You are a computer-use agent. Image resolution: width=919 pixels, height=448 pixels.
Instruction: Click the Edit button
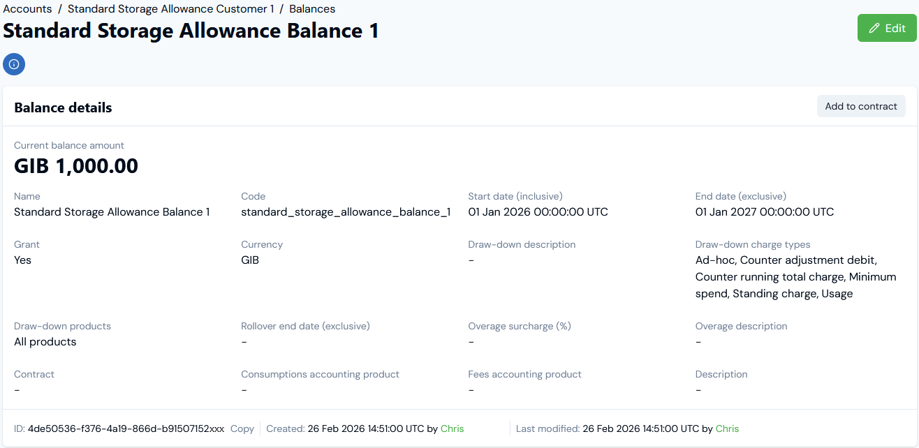(887, 28)
